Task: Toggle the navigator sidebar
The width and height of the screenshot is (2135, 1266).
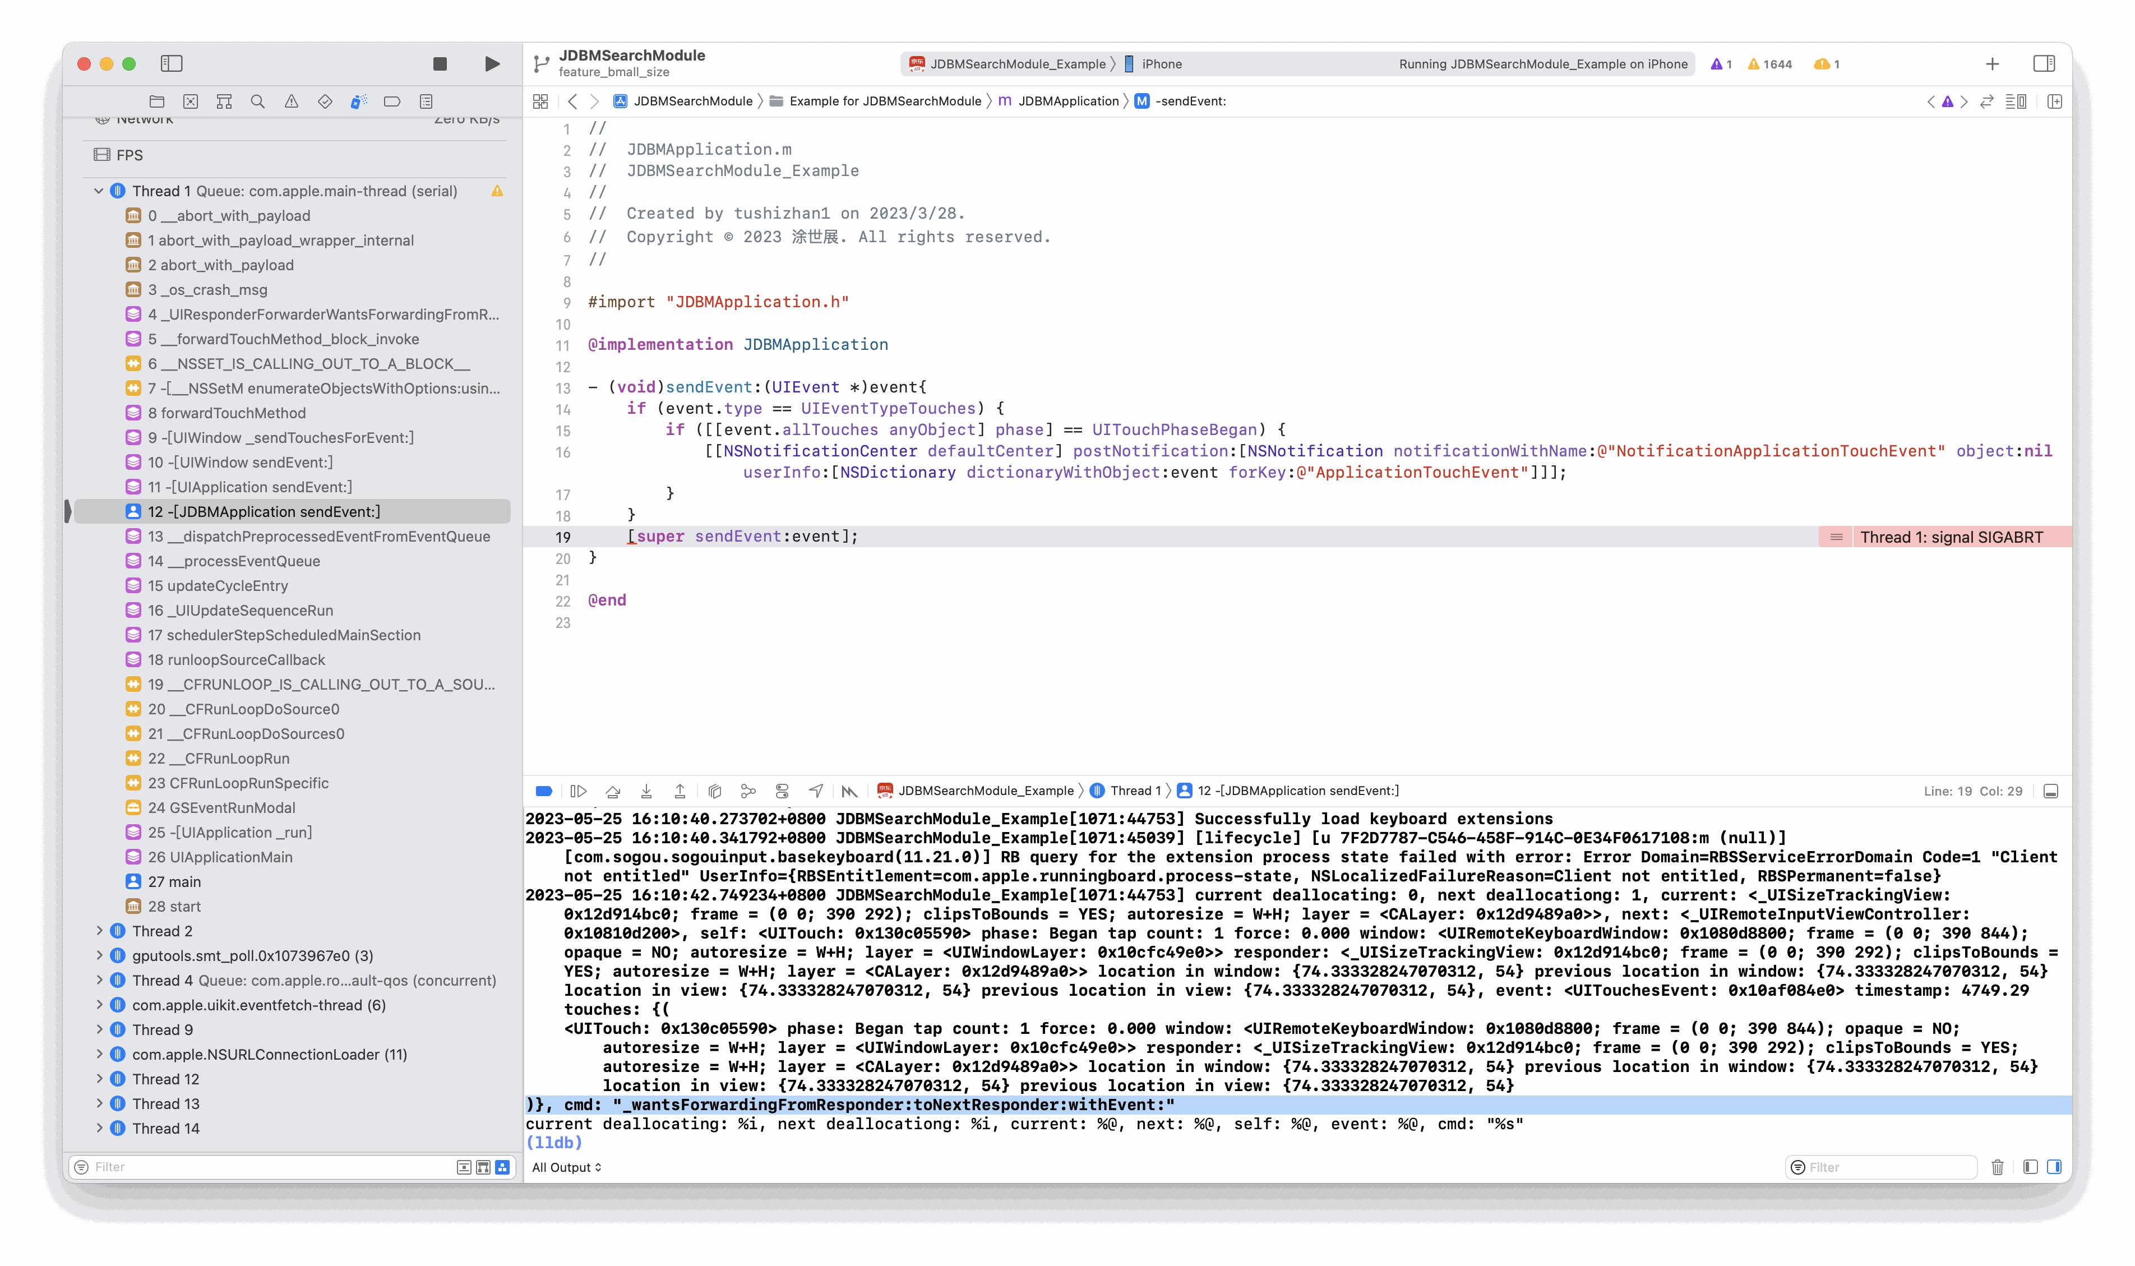Action: 172,64
